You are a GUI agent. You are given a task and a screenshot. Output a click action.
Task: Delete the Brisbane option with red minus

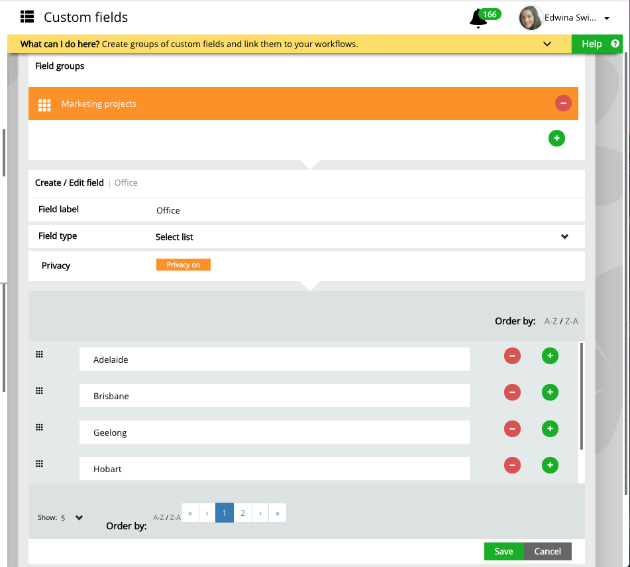coord(512,392)
